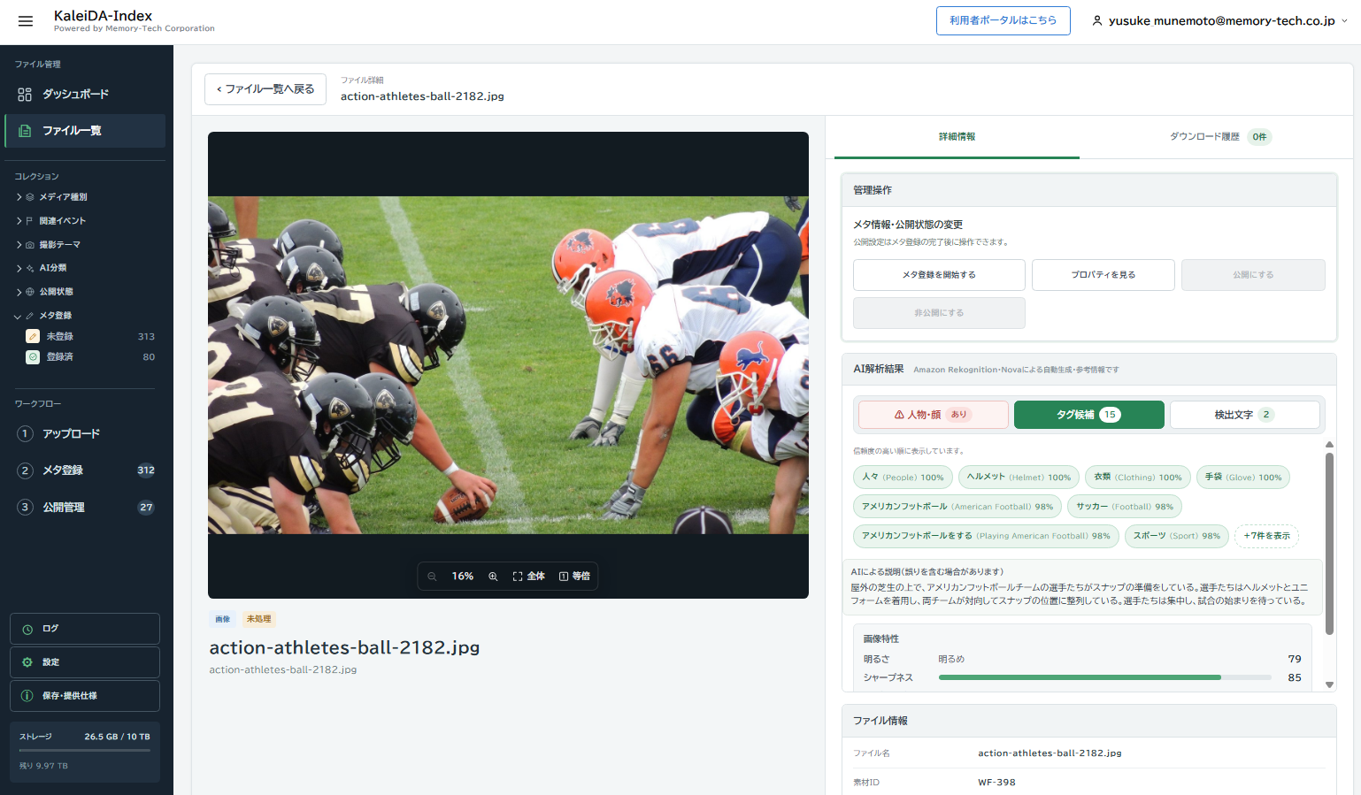This screenshot has height=795, width=1361.
Task: Select ファイル一覧 sidebar item
Action: (85, 131)
